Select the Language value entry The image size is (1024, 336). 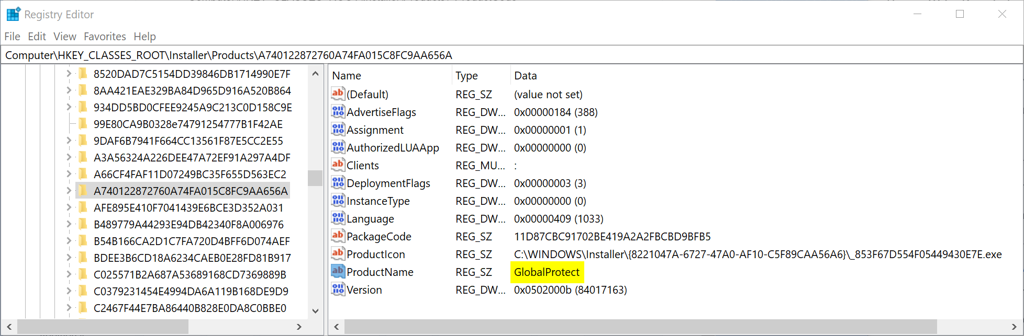(x=370, y=219)
